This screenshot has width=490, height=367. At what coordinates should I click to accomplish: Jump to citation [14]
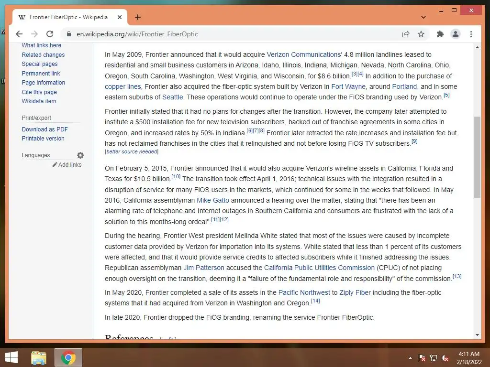pyautogui.click(x=315, y=301)
